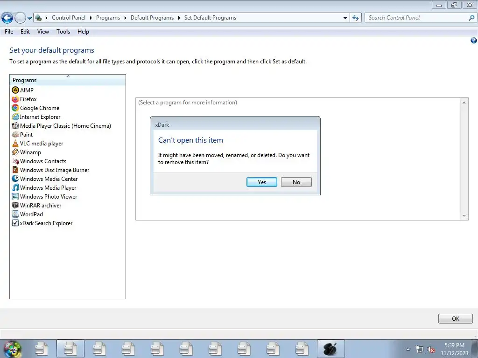Choose the Internet Explorer icon
Viewport: 478px width, 358px height.
(15, 117)
